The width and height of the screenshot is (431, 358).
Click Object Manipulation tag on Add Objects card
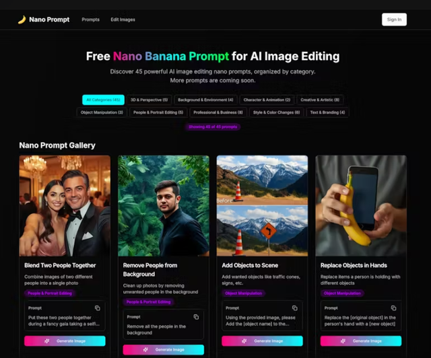[244, 293]
